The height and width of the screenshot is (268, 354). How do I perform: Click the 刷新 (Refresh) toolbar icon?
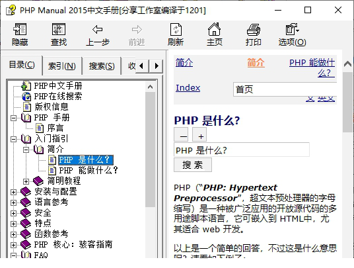pos(176,29)
